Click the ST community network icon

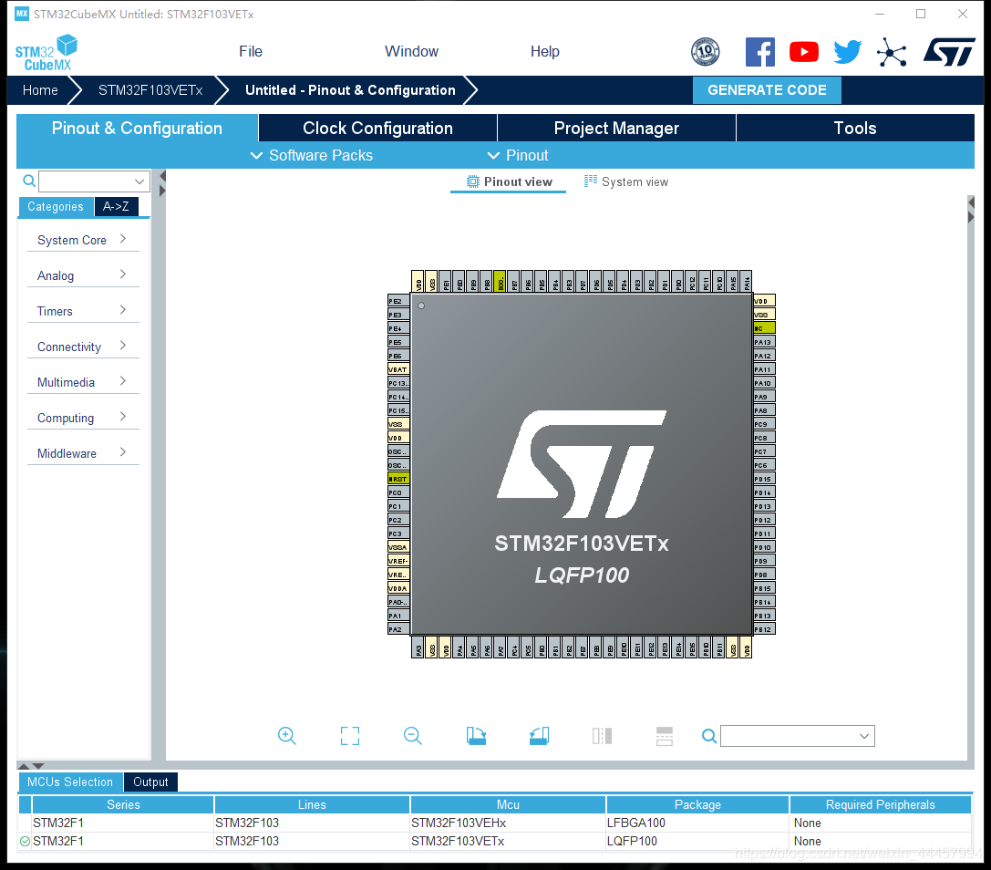click(892, 52)
